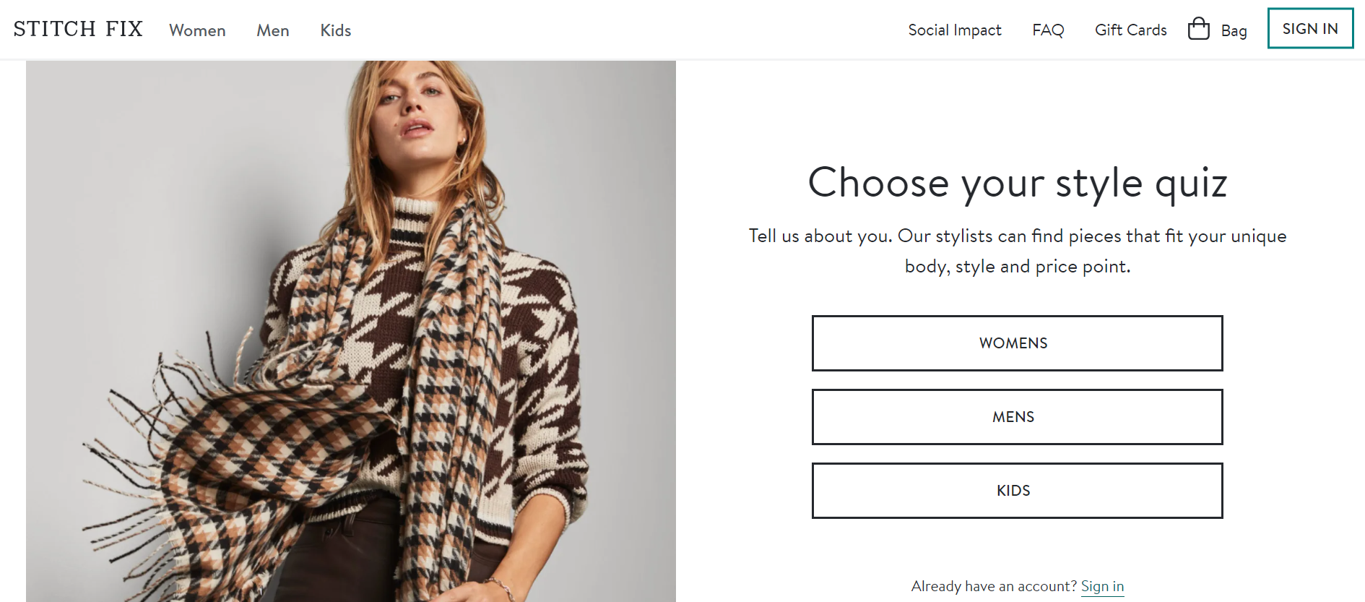Click the stylist description paragraph
The image size is (1365, 602).
(1017, 251)
